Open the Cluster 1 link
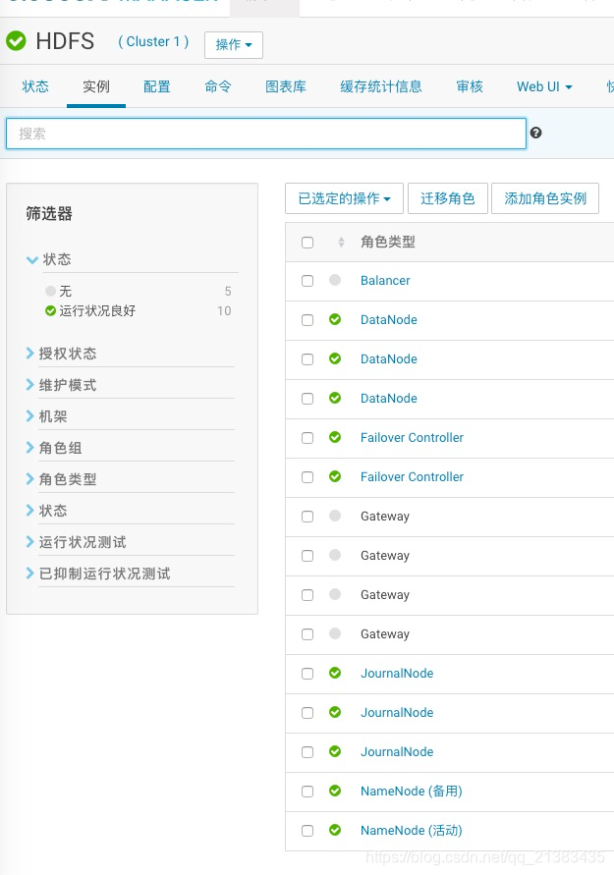The image size is (614, 875). tap(153, 42)
